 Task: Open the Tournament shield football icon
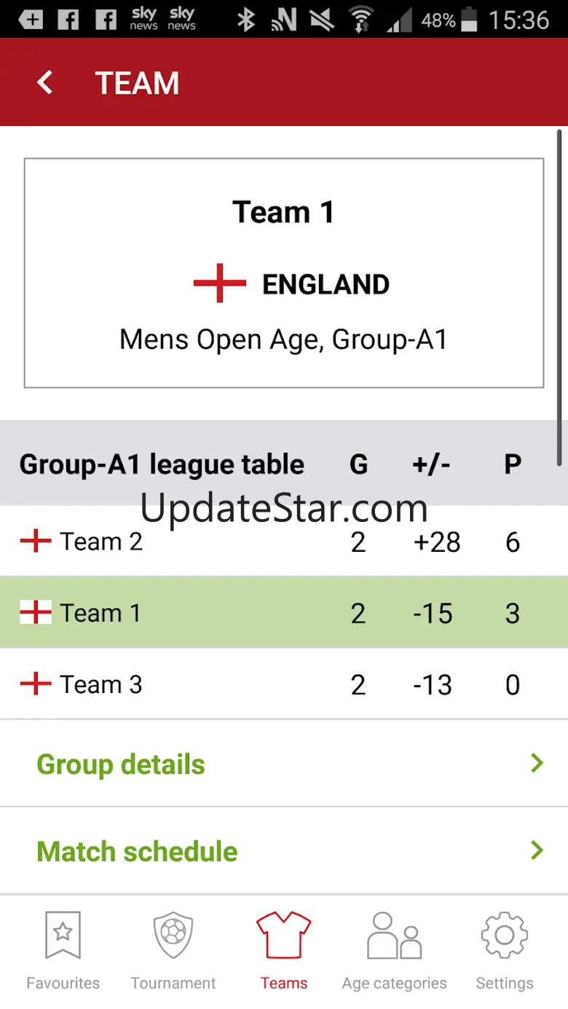point(173,934)
